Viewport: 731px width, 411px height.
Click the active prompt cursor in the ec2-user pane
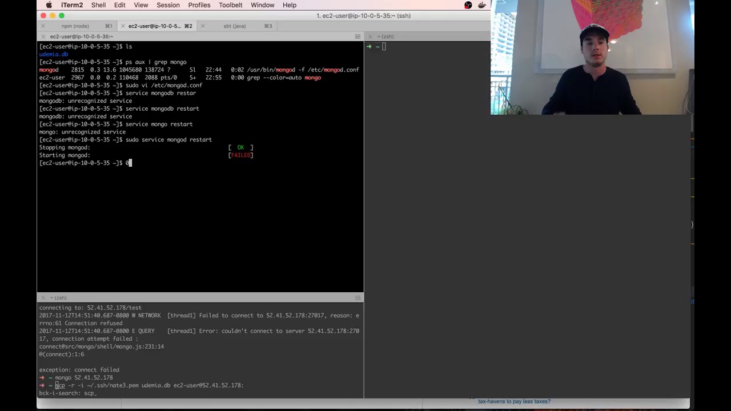pos(129,163)
